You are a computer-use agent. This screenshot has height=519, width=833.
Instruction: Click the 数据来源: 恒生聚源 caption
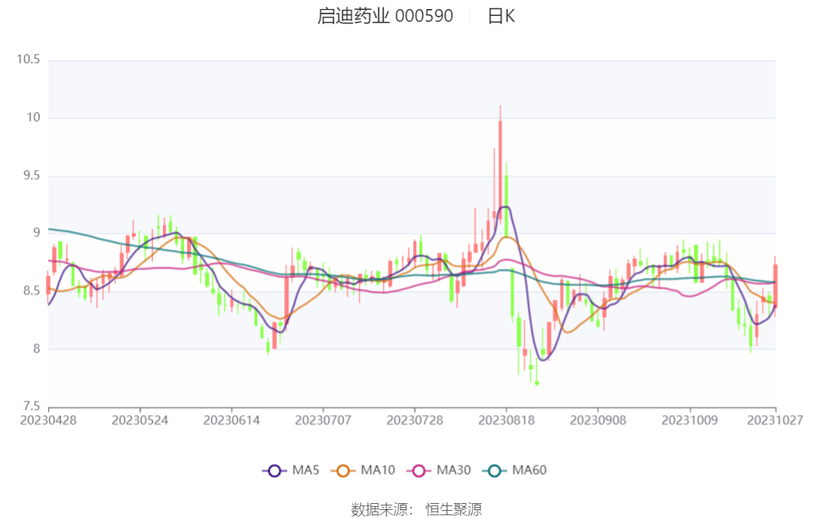(x=416, y=509)
